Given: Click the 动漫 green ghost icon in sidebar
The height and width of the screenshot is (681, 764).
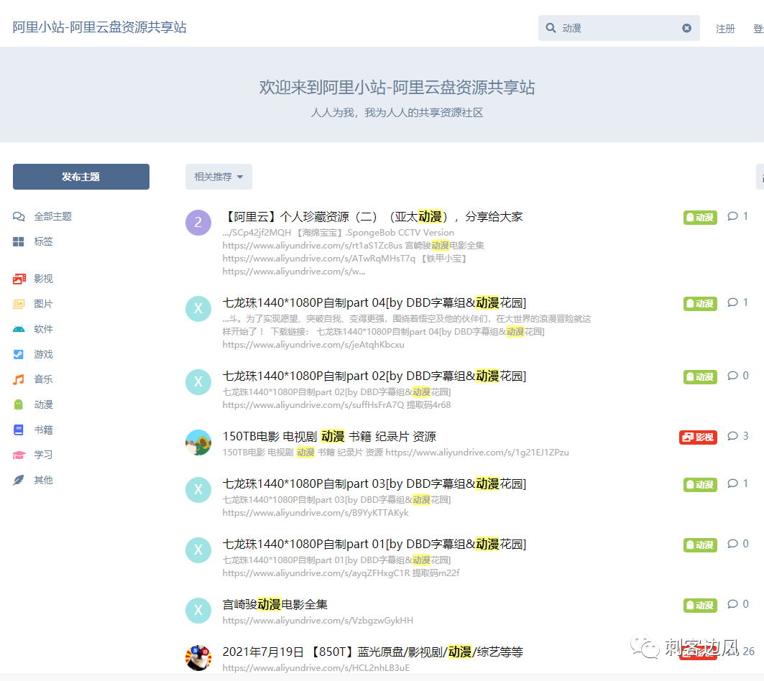Looking at the screenshot, I should coord(19,405).
